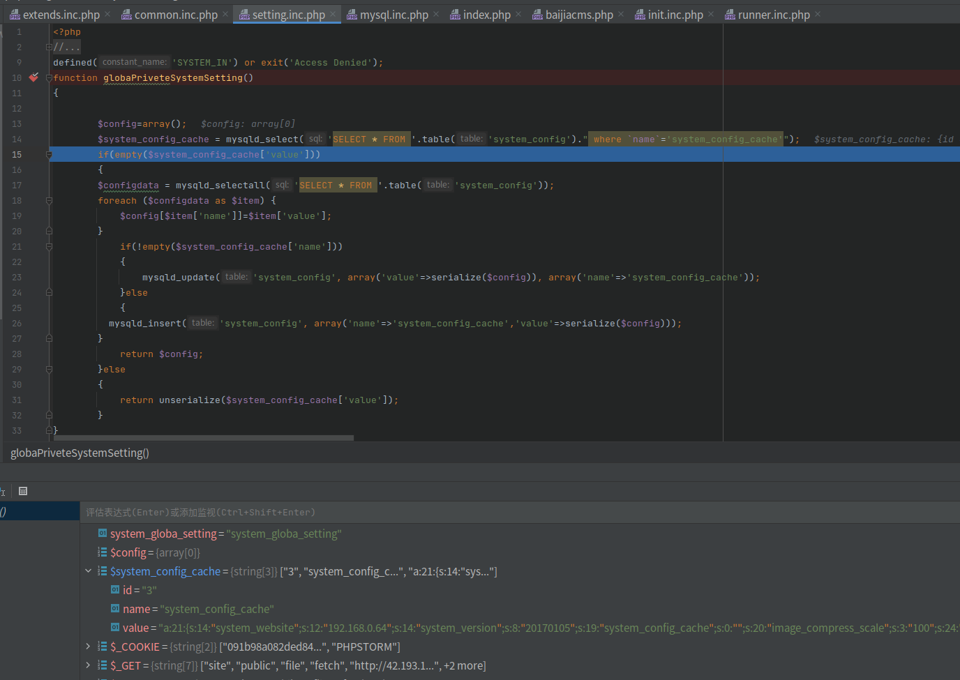Click the unserialize call on line 31
Image resolution: width=960 pixels, height=680 pixels.
click(259, 400)
